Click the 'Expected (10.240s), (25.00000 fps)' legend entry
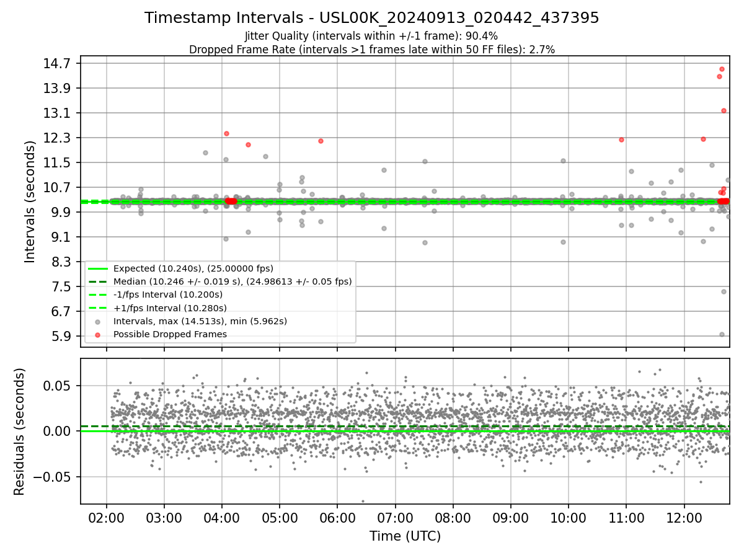 pos(193,268)
